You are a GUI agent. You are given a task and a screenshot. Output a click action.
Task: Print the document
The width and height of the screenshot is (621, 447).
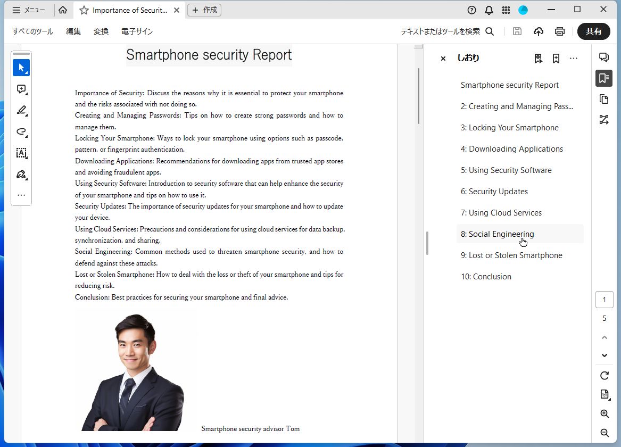(560, 31)
